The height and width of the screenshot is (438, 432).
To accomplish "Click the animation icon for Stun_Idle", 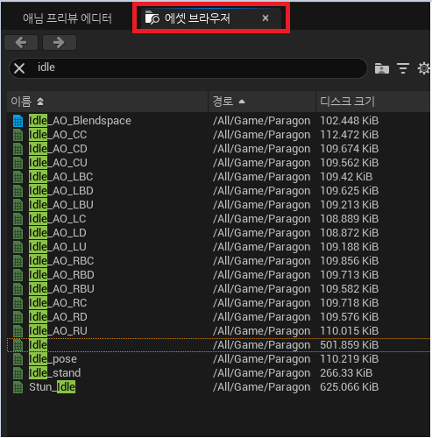I will coord(18,387).
